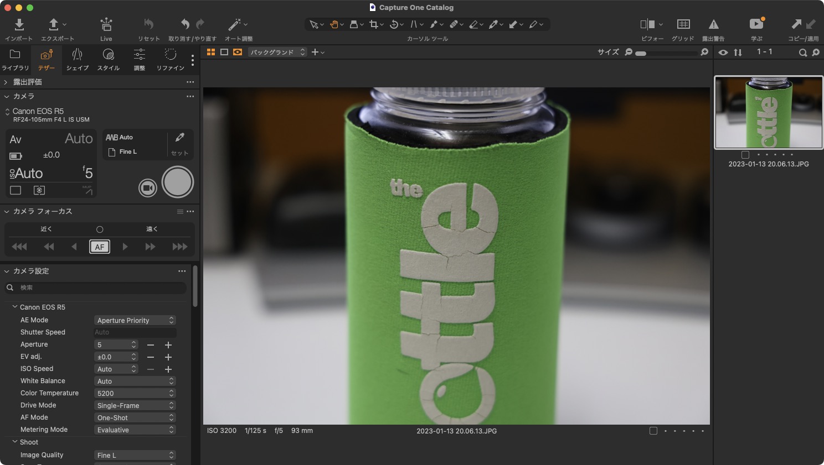Switch to the Shape (シェイプ) tool tab
Screen dimensions: 824x465
click(x=78, y=59)
